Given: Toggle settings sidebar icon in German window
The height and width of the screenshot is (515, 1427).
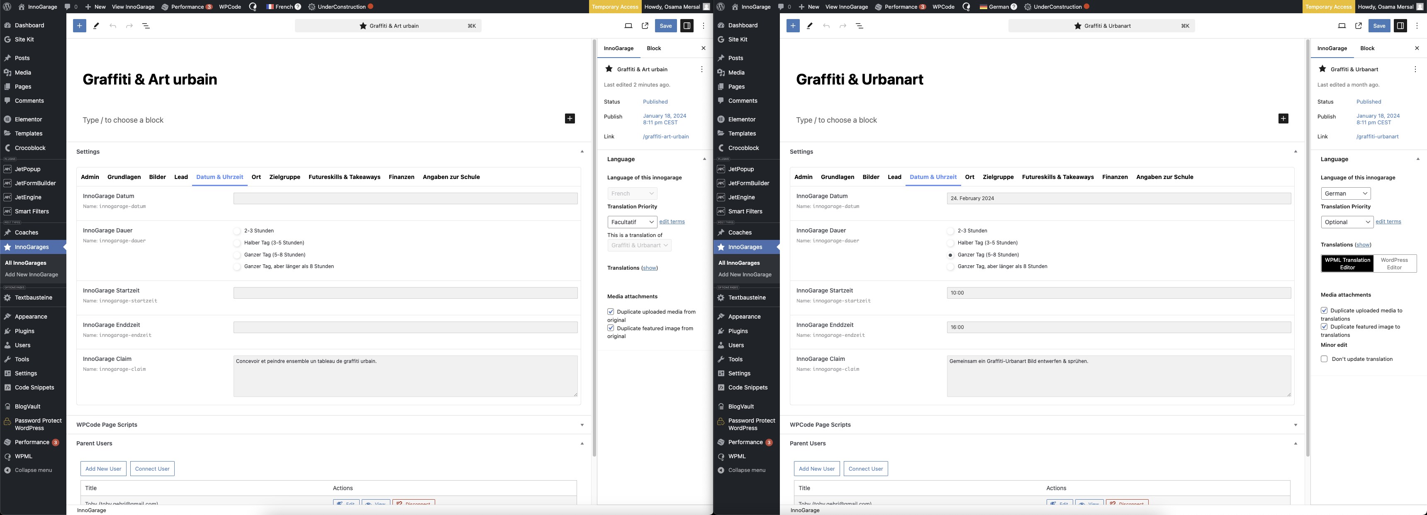Looking at the screenshot, I should pos(1400,25).
